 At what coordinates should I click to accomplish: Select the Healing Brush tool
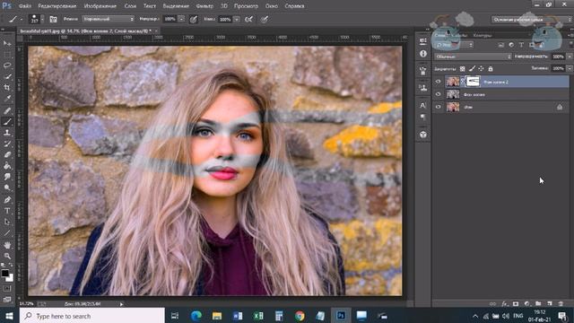point(7,110)
